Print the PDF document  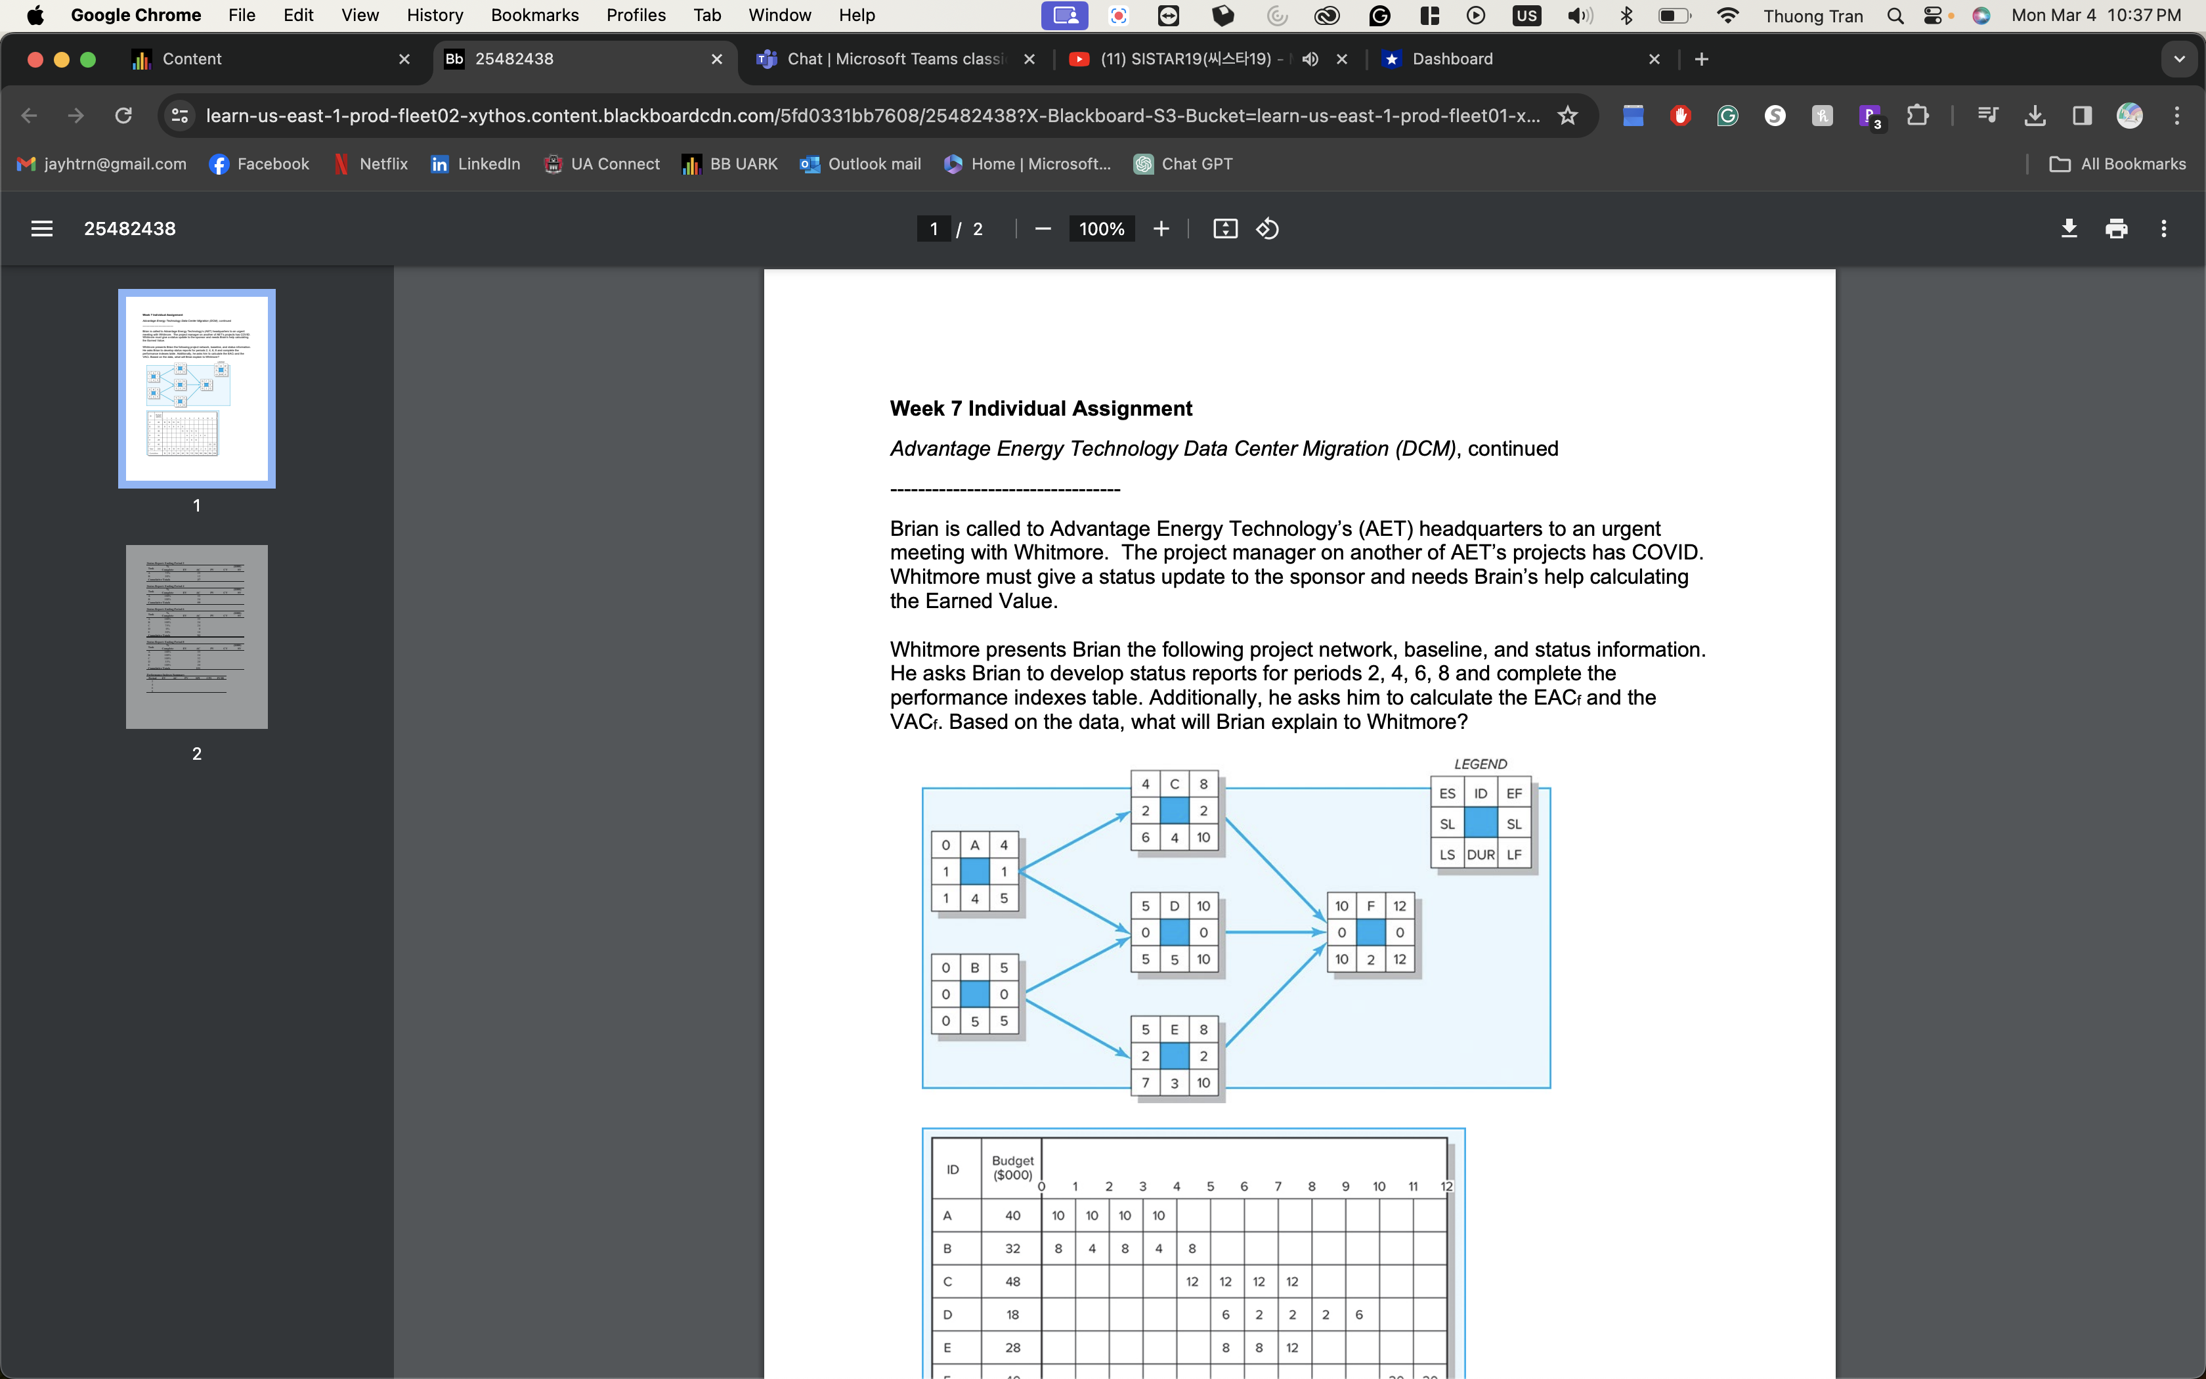(2116, 228)
